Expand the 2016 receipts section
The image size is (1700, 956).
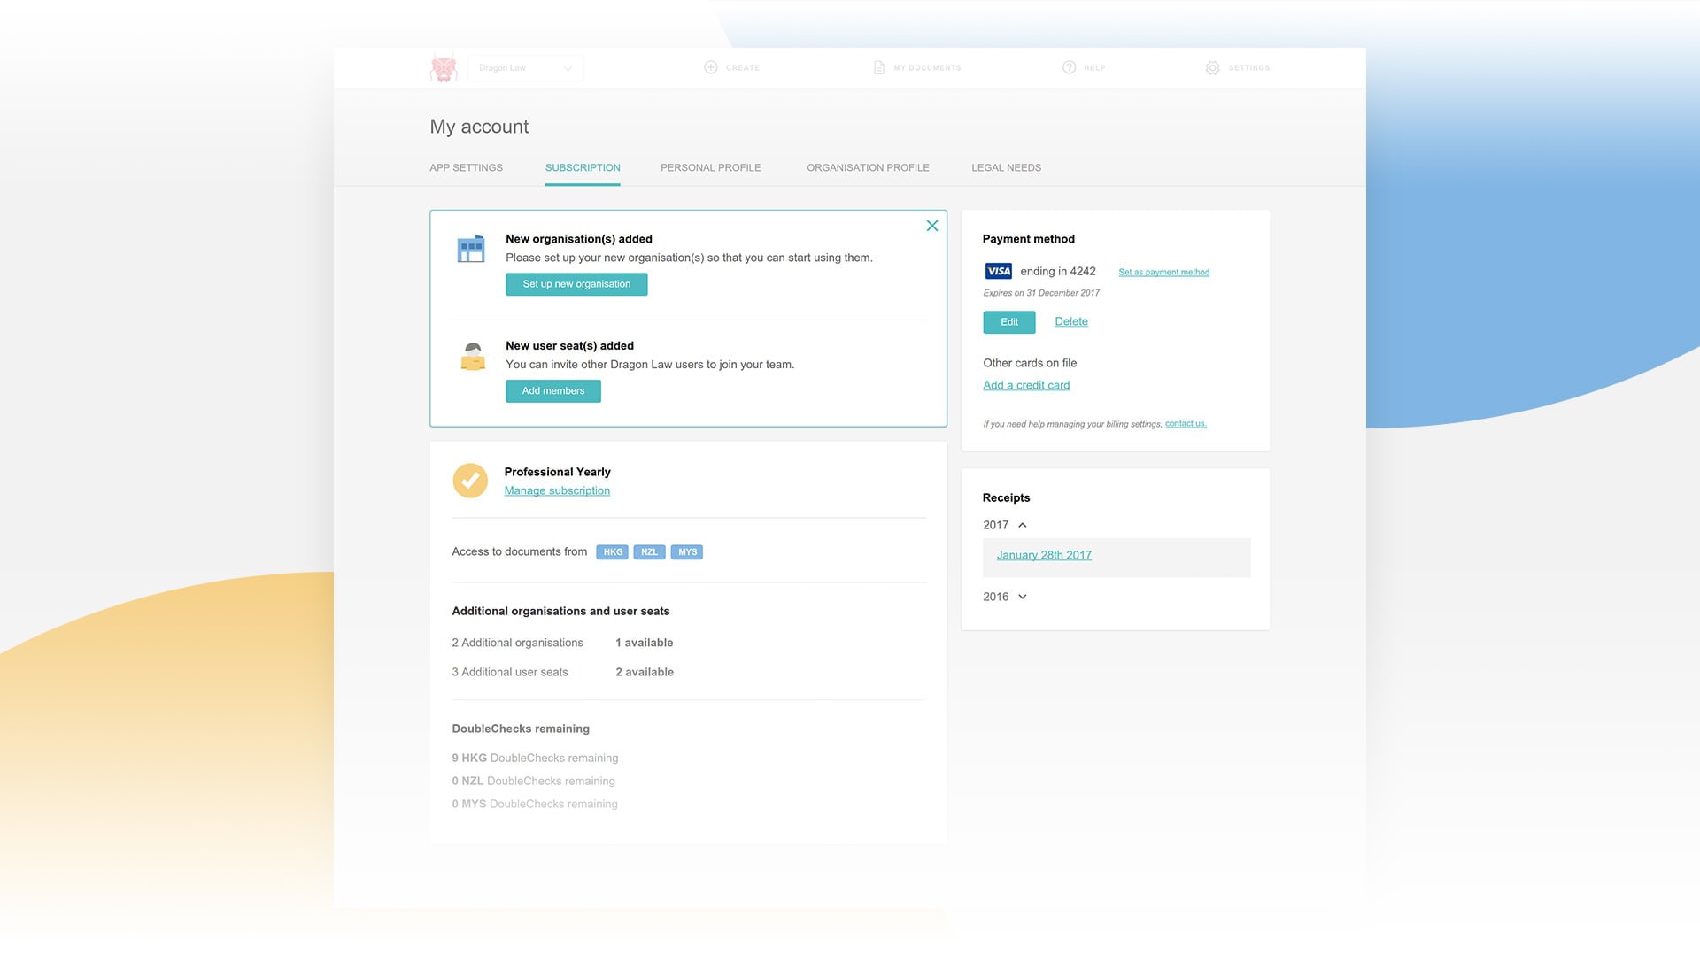pyautogui.click(x=1023, y=597)
